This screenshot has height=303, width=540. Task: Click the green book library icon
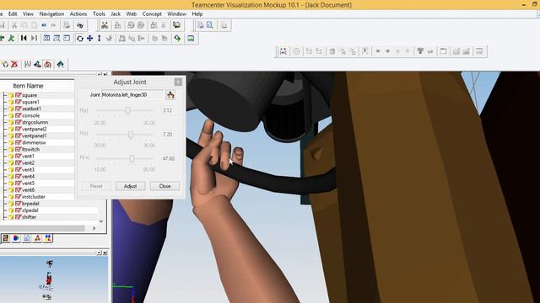coord(176,25)
